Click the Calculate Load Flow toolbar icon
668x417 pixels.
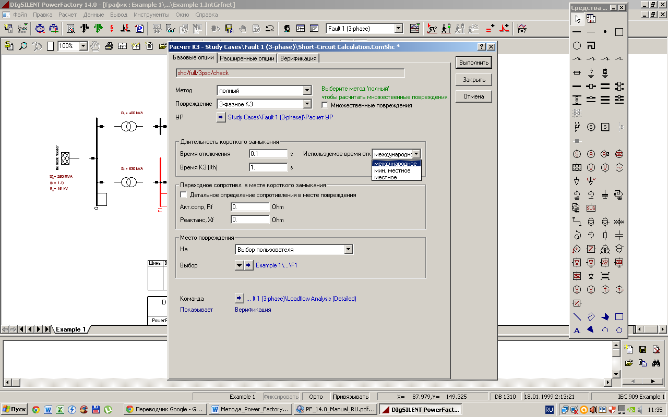coord(85,29)
